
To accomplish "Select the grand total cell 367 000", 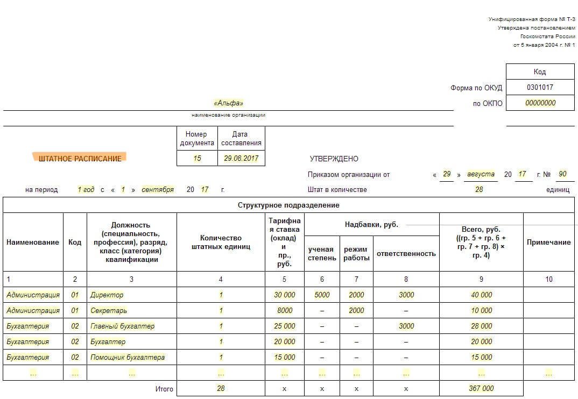I will point(481,388).
